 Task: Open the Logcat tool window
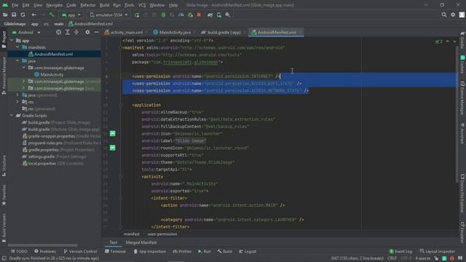tap(248, 252)
